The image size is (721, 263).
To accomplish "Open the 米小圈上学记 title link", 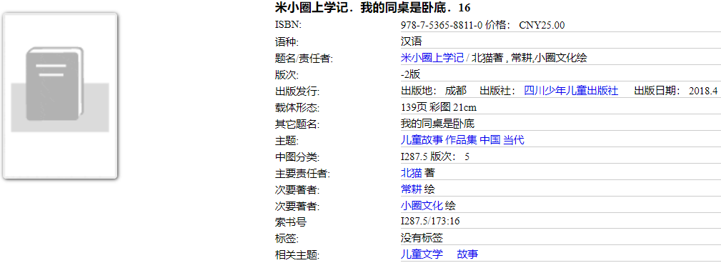I will coord(432,58).
